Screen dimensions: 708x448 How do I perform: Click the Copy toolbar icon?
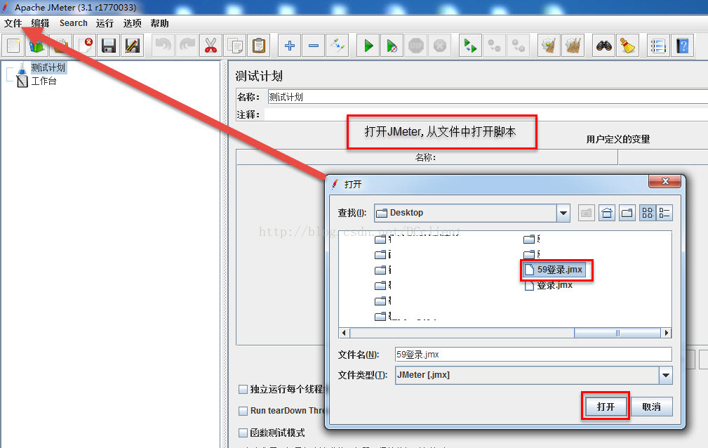point(235,46)
